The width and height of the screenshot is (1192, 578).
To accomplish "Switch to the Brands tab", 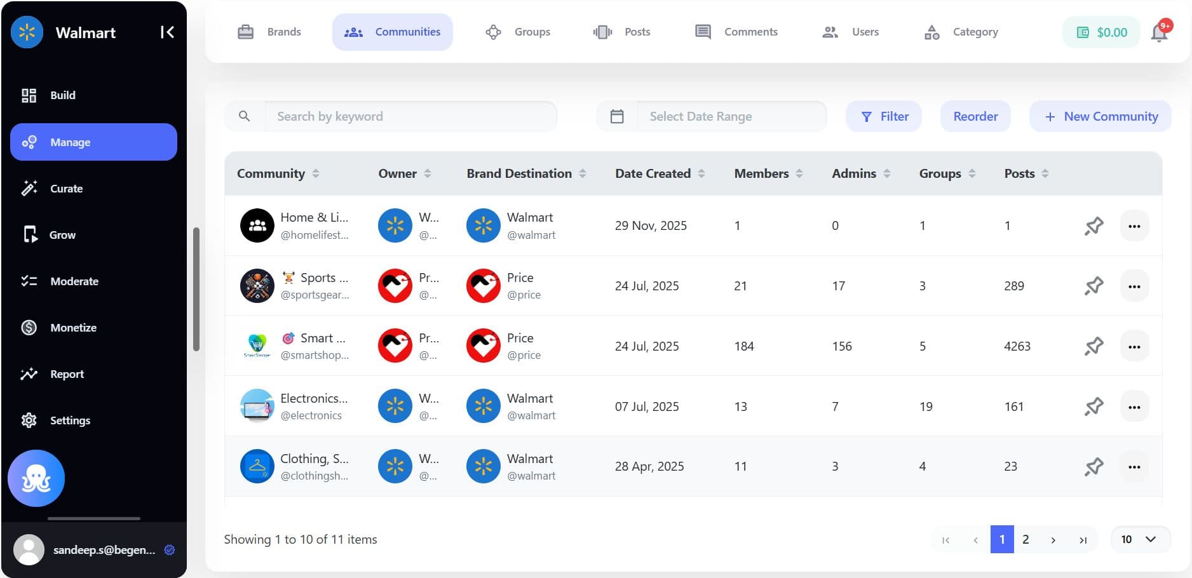I will tap(269, 32).
